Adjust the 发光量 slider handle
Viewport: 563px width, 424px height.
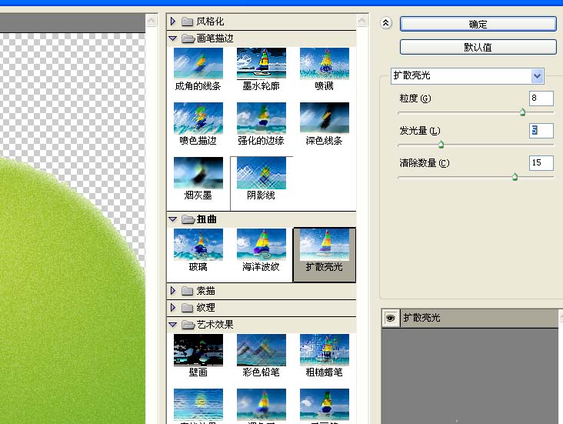pyautogui.click(x=441, y=145)
